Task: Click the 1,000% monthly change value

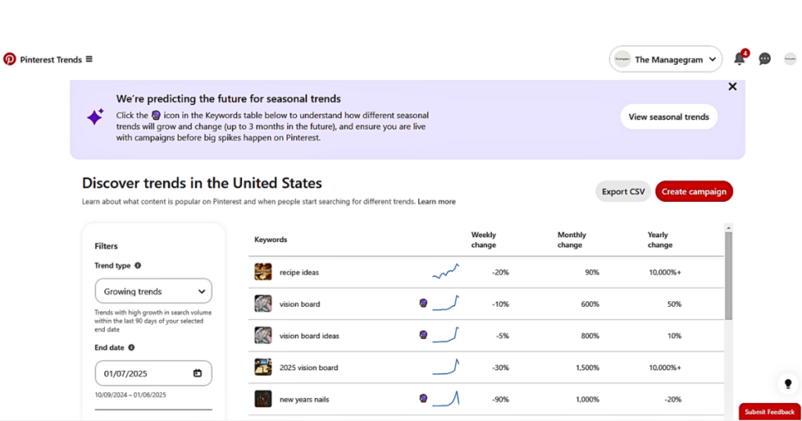Action: tap(587, 400)
